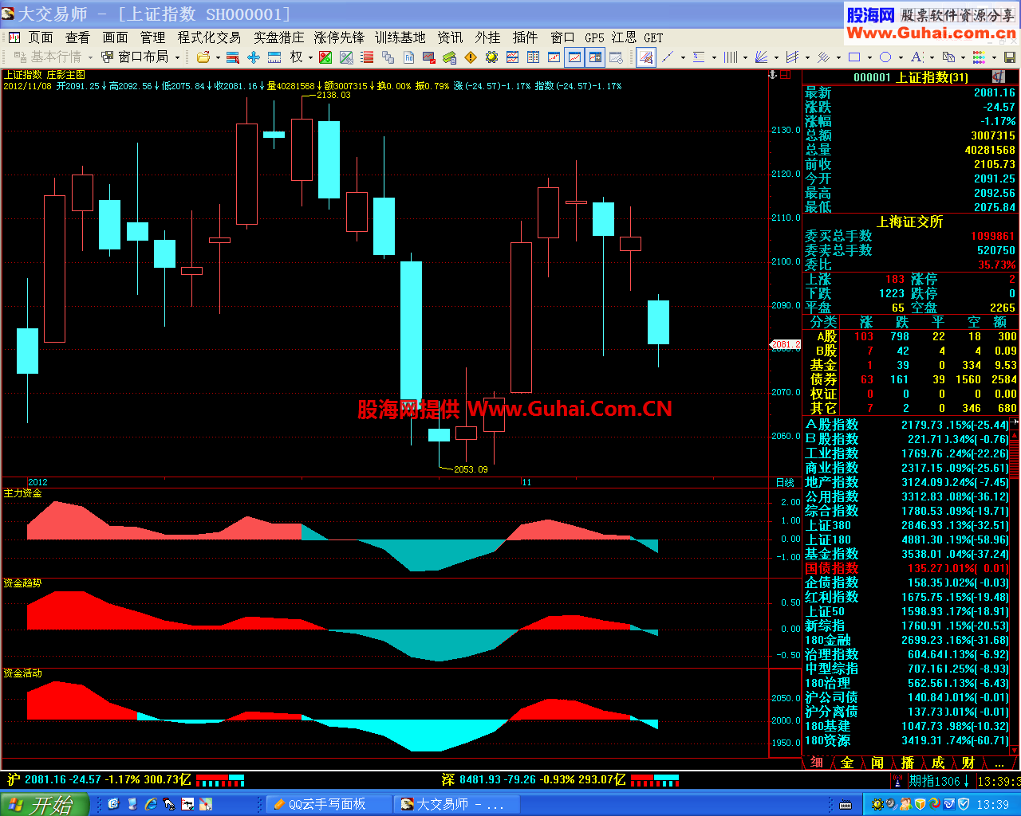Image resolution: width=1021 pixels, height=816 pixels.
Task: Open the 训练基地 menu
Action: (x=400, y=37)
